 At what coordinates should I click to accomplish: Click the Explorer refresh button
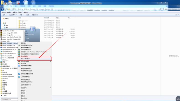click(162, 9)
